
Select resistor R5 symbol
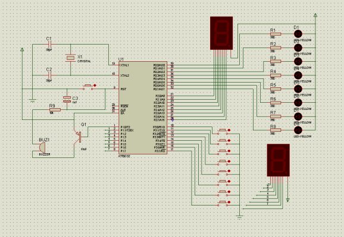pos(276,89)
